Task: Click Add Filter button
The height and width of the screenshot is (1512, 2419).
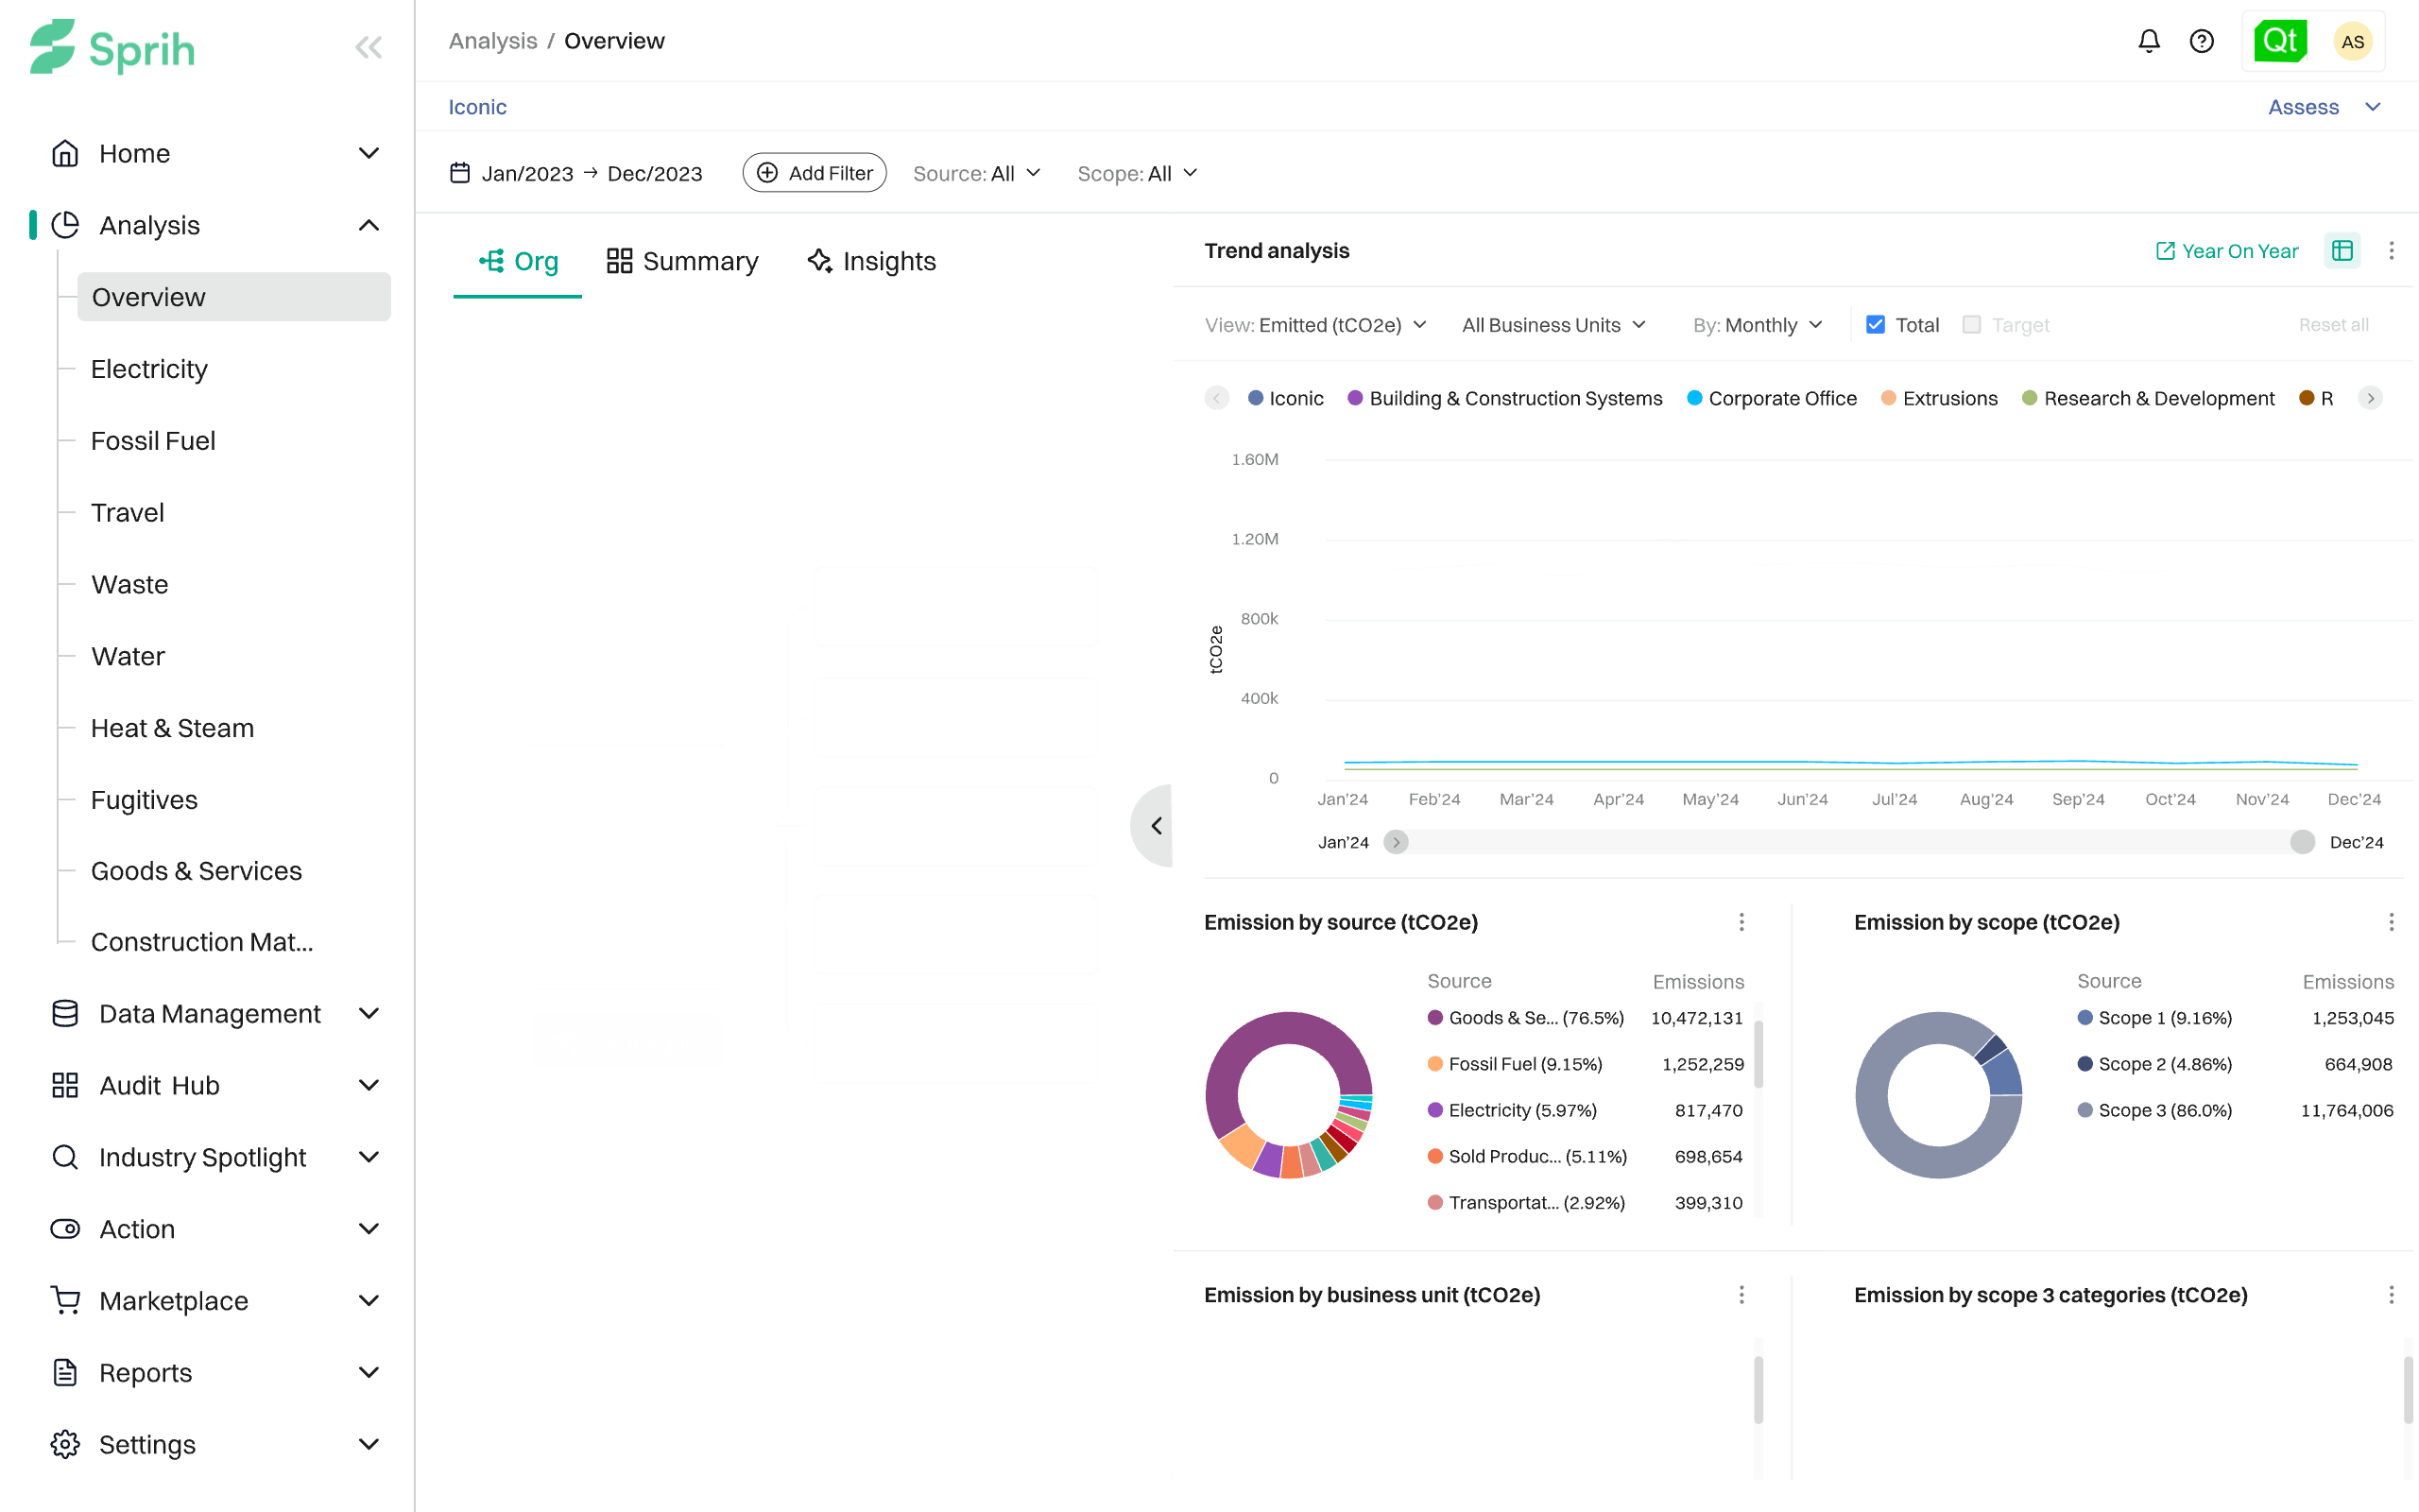Action: click(815, 173)
